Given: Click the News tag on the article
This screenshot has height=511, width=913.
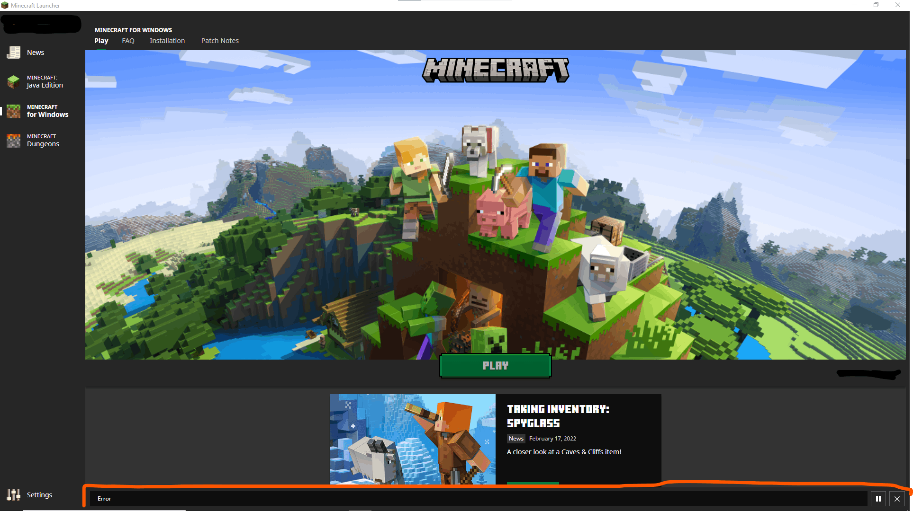Looking at the screenshot, I should click(x=516, y=439).
